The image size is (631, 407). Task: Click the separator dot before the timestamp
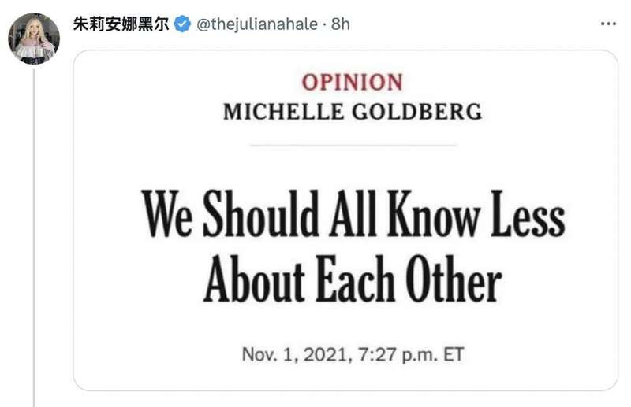324,24
